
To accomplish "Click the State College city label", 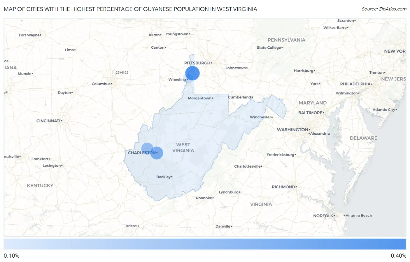I will [x=269, y=48].
